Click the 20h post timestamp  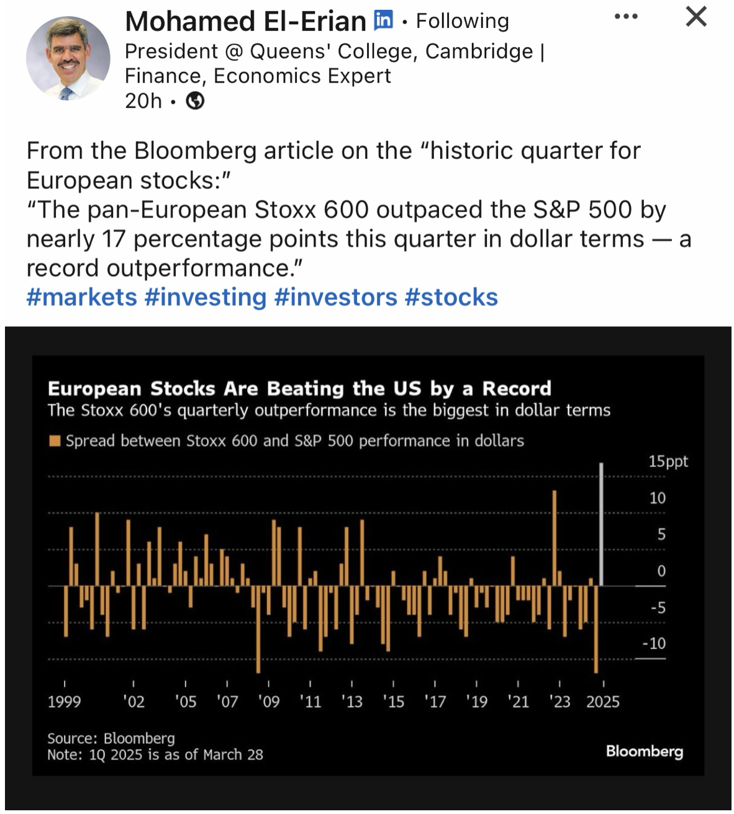[143, 101]
